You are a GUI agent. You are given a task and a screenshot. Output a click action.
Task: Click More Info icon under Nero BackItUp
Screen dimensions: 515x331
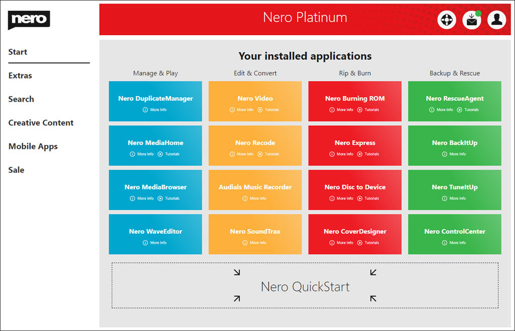coord(445,154)
